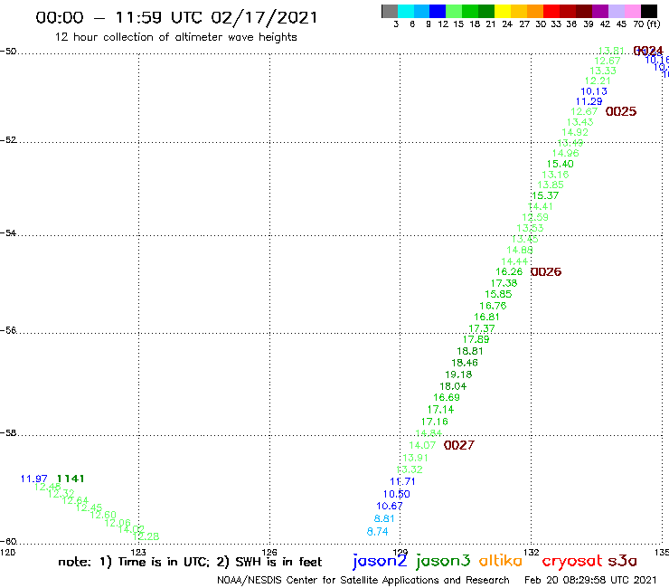Click the wave height value 8.74
669x588 pixels.
pyautogui.click(x=378, y=532)
